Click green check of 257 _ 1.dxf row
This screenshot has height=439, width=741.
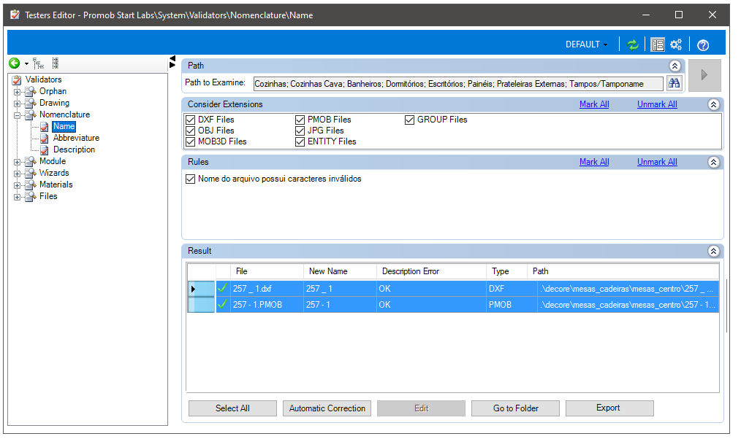tap(223, 288)
